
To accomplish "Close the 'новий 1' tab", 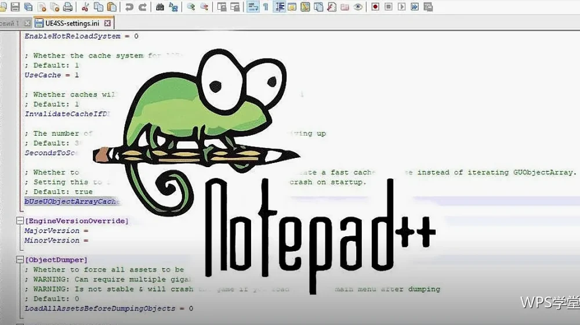I will 27,23.
